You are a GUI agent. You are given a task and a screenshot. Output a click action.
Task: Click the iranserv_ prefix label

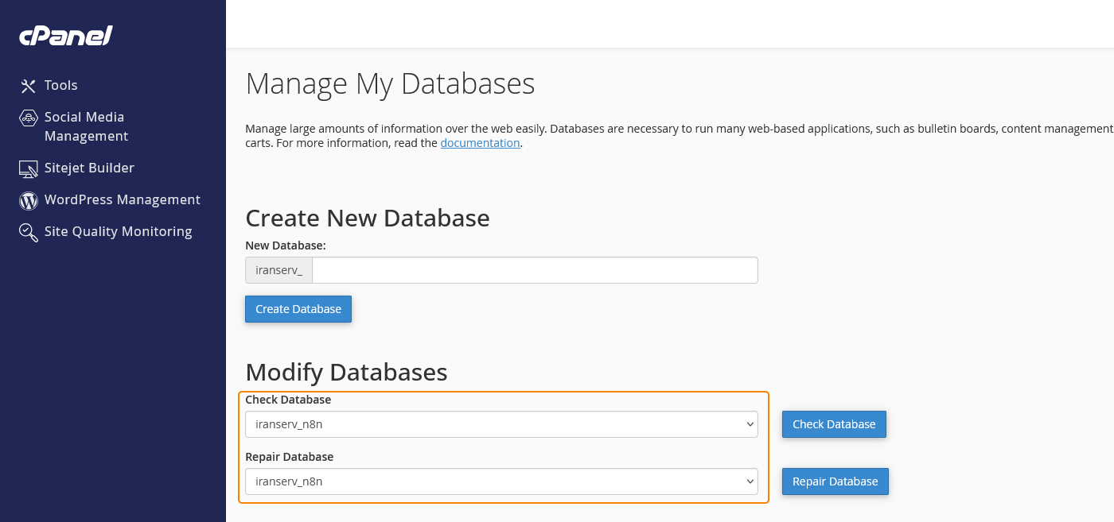278,269
